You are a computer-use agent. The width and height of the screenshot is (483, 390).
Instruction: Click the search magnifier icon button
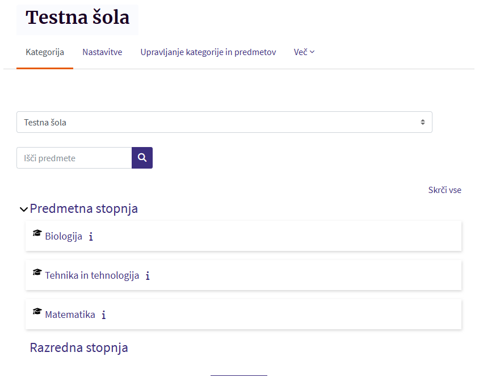click(x=142, y=158)
